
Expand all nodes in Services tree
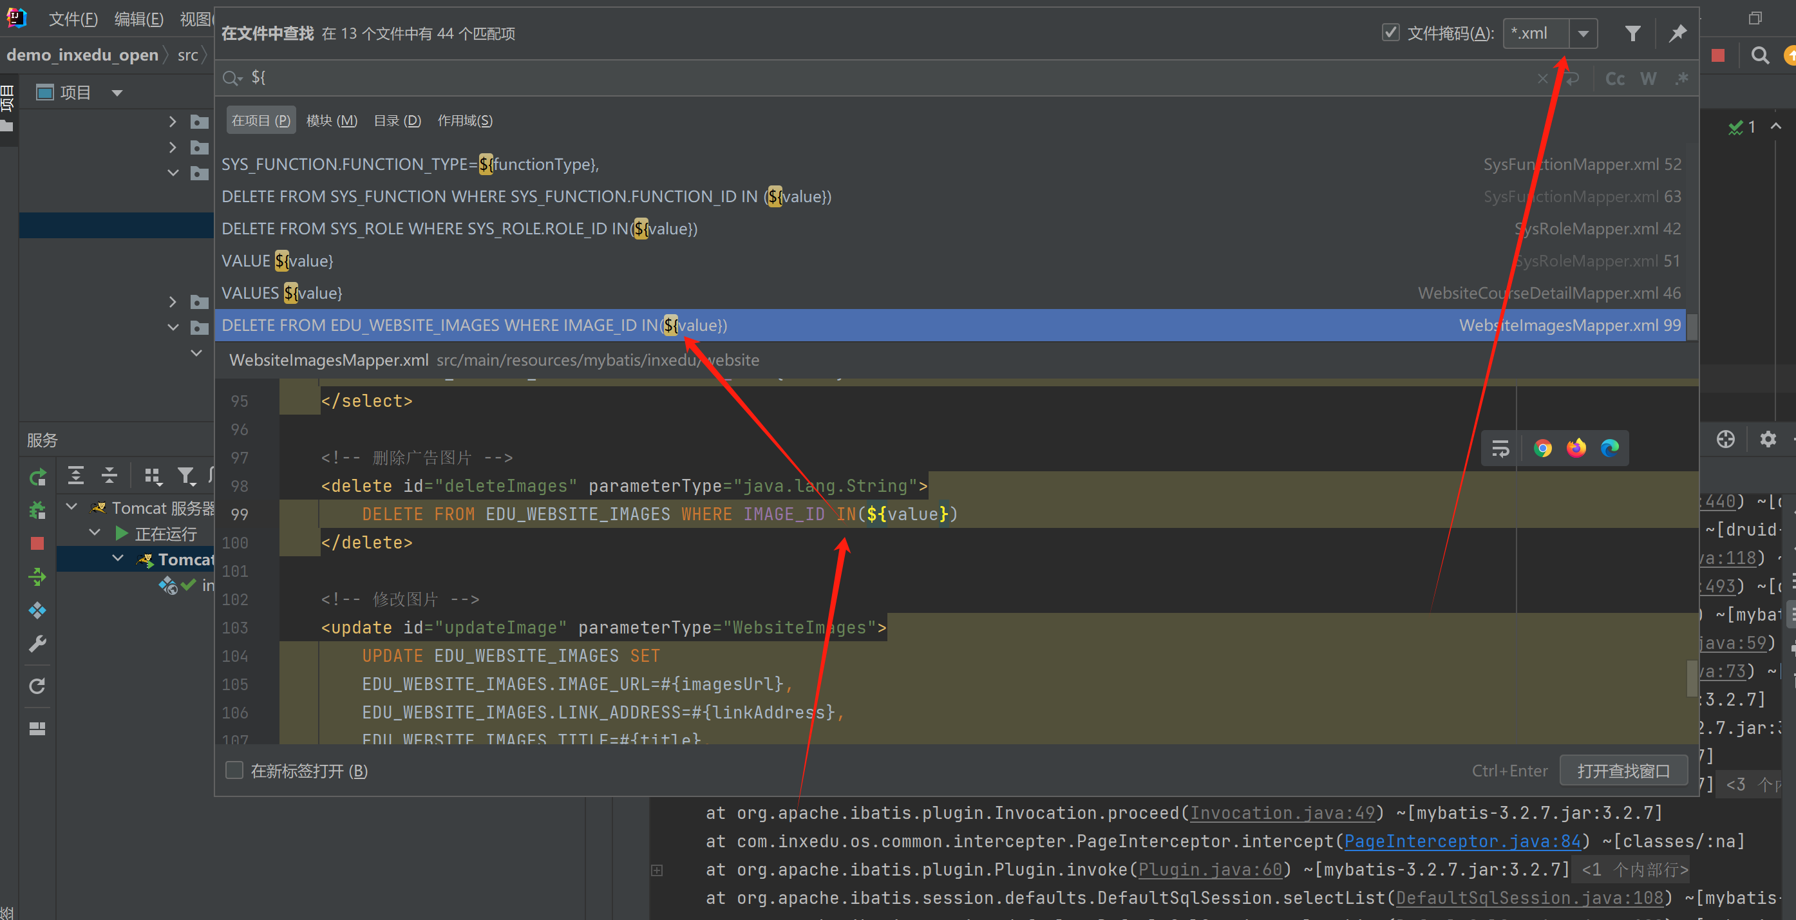(75, 476)
